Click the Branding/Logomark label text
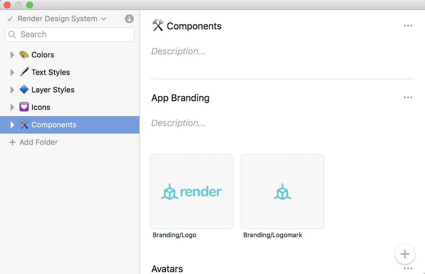 (x=273, y=235)
